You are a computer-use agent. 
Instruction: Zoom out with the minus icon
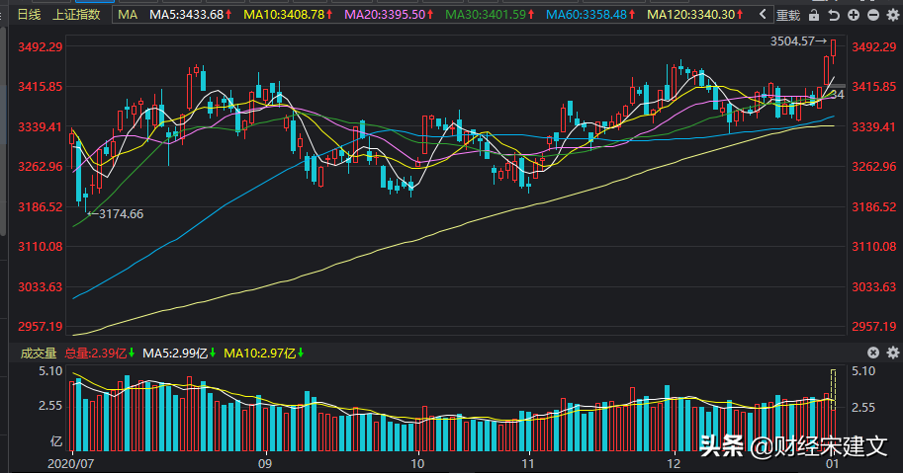pos(873,15)
